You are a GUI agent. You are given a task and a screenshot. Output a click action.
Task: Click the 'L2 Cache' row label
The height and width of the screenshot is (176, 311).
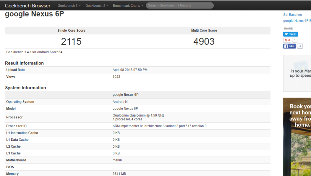[13, 146]
